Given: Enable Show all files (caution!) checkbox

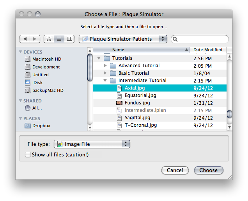Looking at the screenshot, I should coord(28,154).
